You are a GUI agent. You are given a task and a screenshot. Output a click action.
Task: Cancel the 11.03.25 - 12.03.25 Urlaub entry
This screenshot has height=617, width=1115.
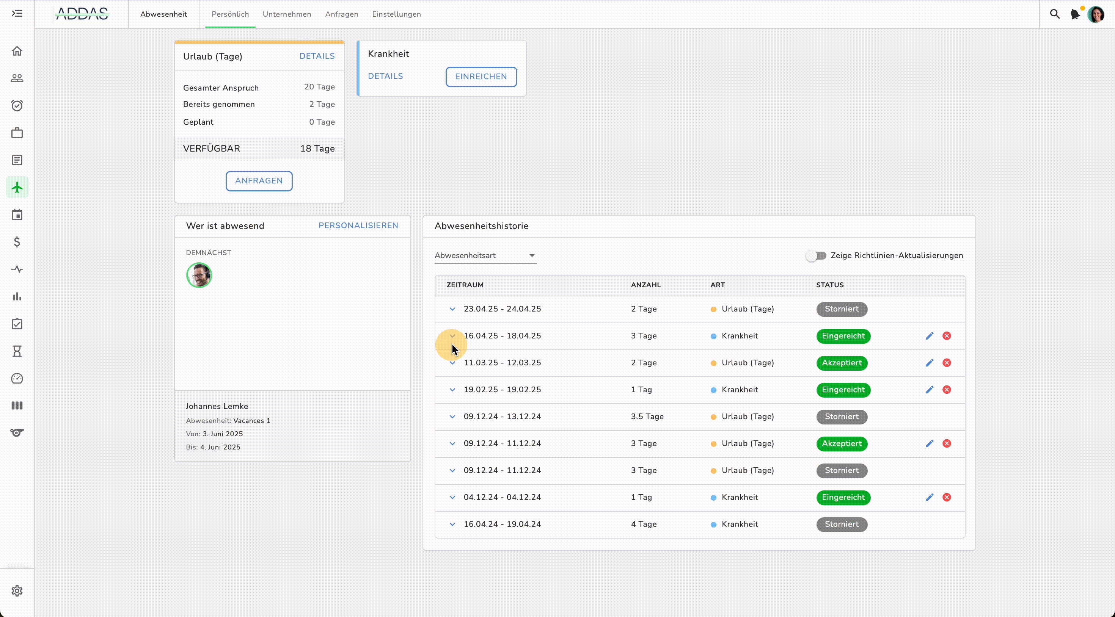pyautogui.click(x=947, y=363)
